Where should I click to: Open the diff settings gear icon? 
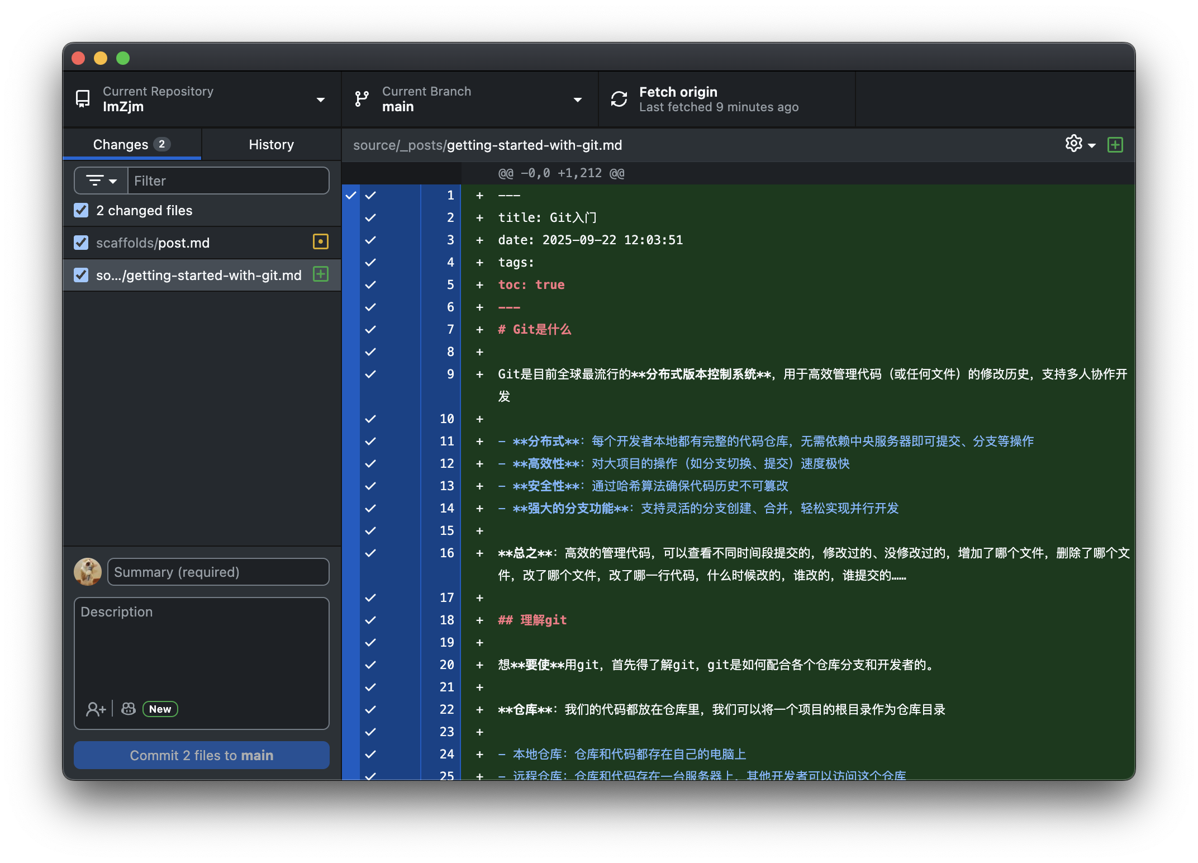click(x=1074, y=144)
